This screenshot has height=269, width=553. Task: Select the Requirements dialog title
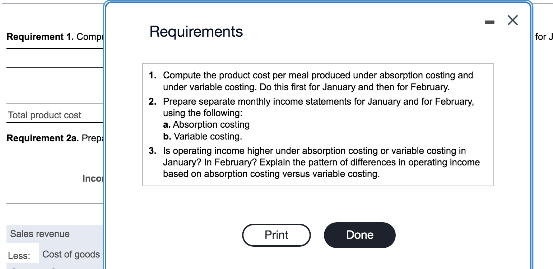point(195,32)
